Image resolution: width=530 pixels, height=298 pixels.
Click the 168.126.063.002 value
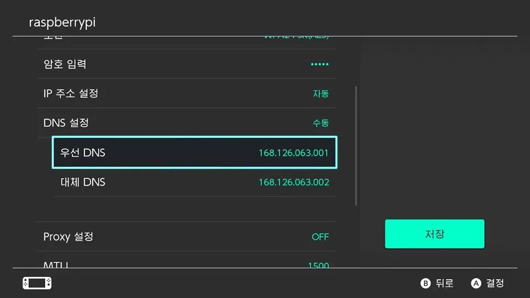coord(294,182)
